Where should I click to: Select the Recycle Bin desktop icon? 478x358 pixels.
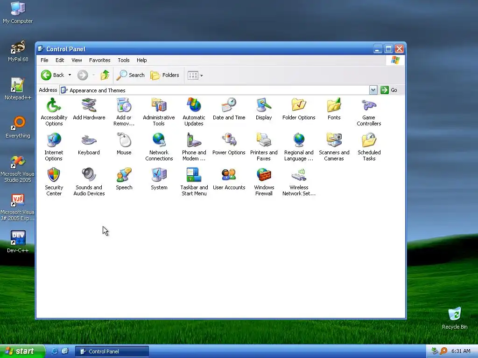tap(455, 318)
